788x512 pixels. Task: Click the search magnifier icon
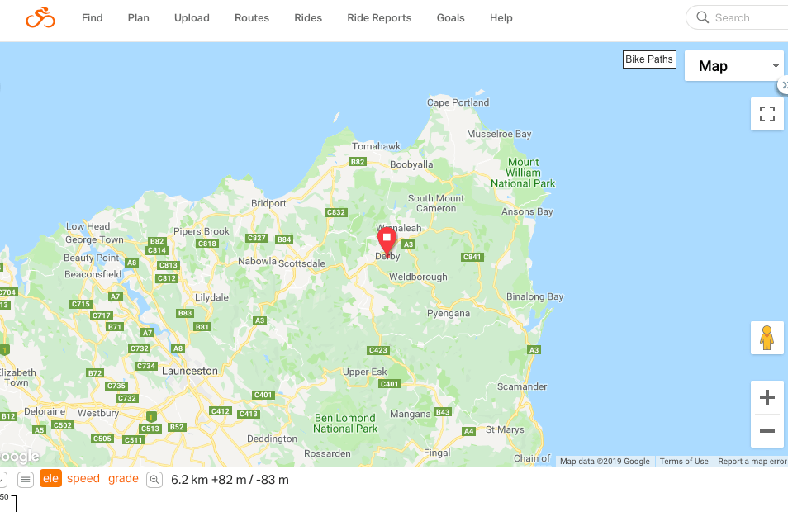tap(703, 17)
